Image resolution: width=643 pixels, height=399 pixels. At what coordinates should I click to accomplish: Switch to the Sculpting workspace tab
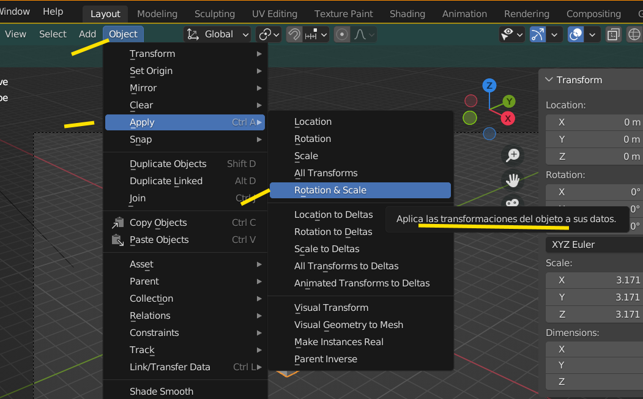[x=215, y=14]
